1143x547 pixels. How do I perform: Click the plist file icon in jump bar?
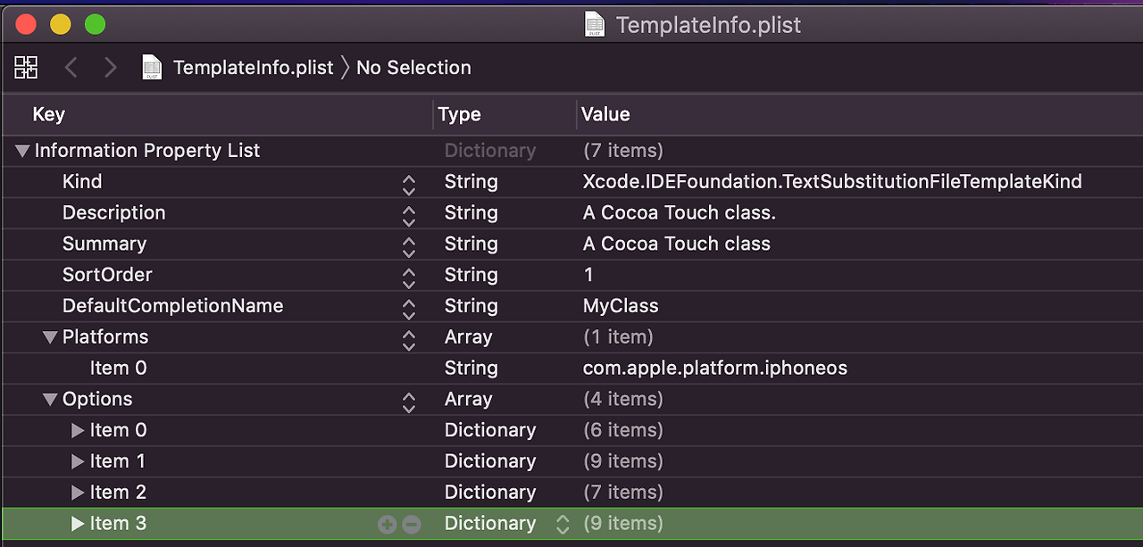coord(153,67)
